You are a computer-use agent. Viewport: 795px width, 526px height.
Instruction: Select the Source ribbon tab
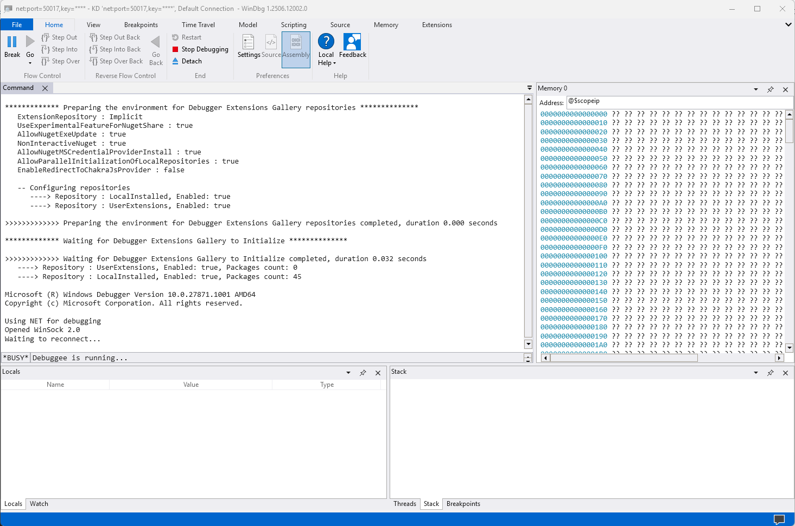tap(340, 25)
